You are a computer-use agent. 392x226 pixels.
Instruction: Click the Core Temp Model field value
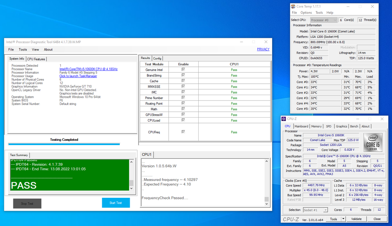[343, 31]
